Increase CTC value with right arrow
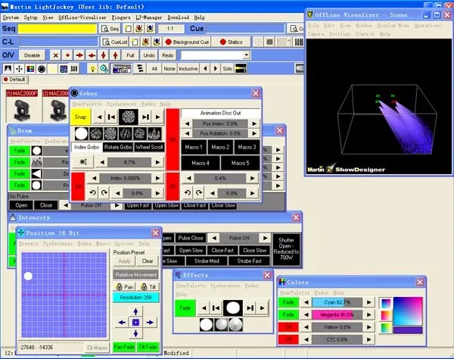Viewport: 454px width, 359px height. [369, 339]
